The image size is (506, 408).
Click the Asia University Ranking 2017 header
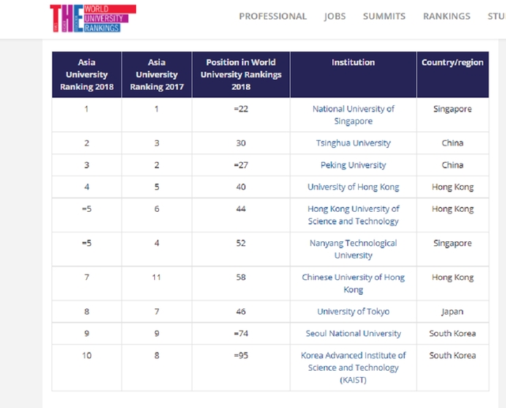pos(157,74)
